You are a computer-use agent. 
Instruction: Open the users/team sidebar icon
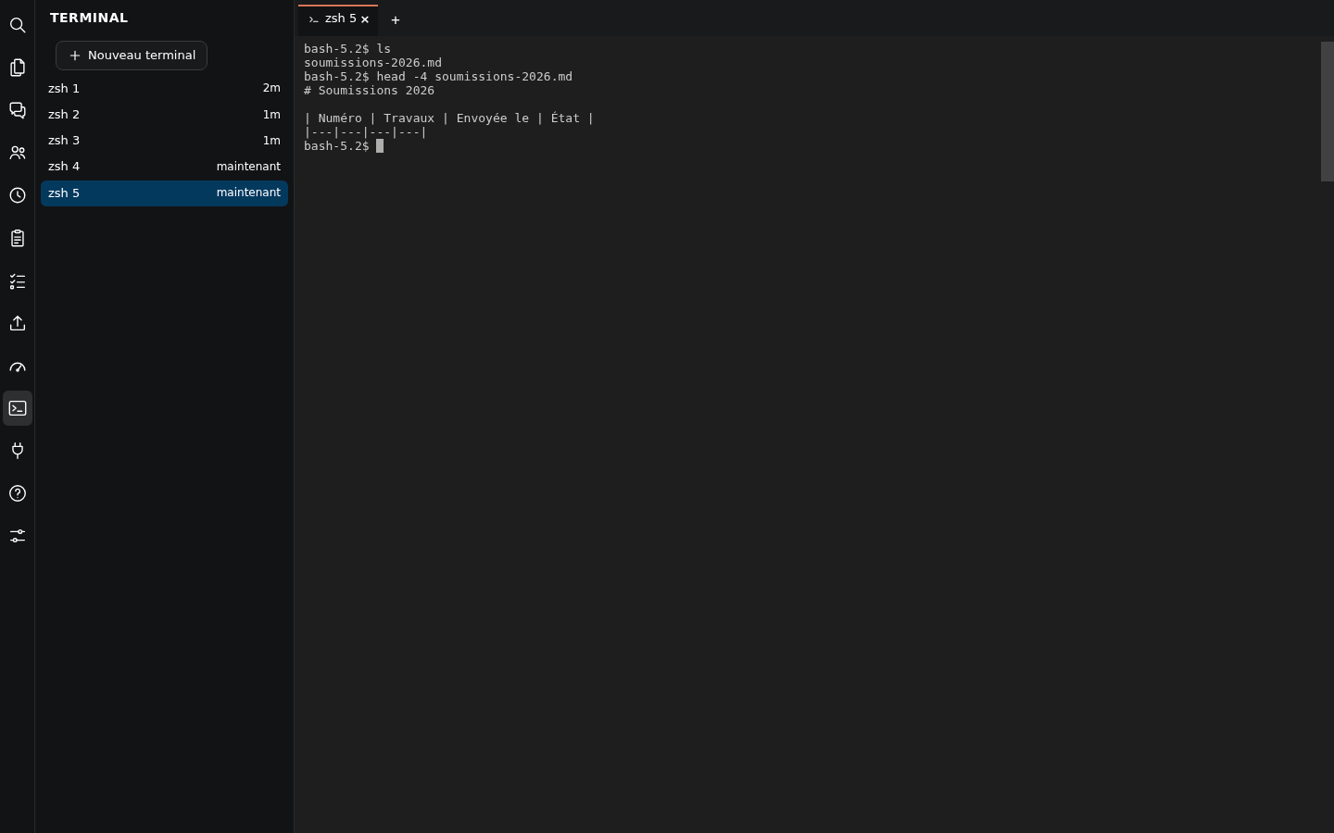[x=18, y=153]
